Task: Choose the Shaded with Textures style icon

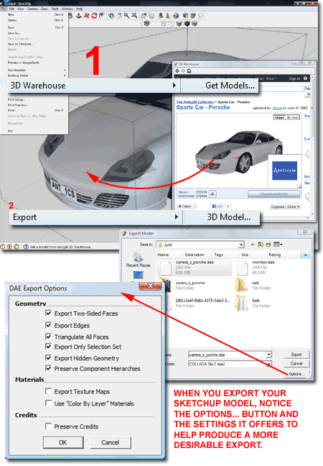Action: [187, 24]
